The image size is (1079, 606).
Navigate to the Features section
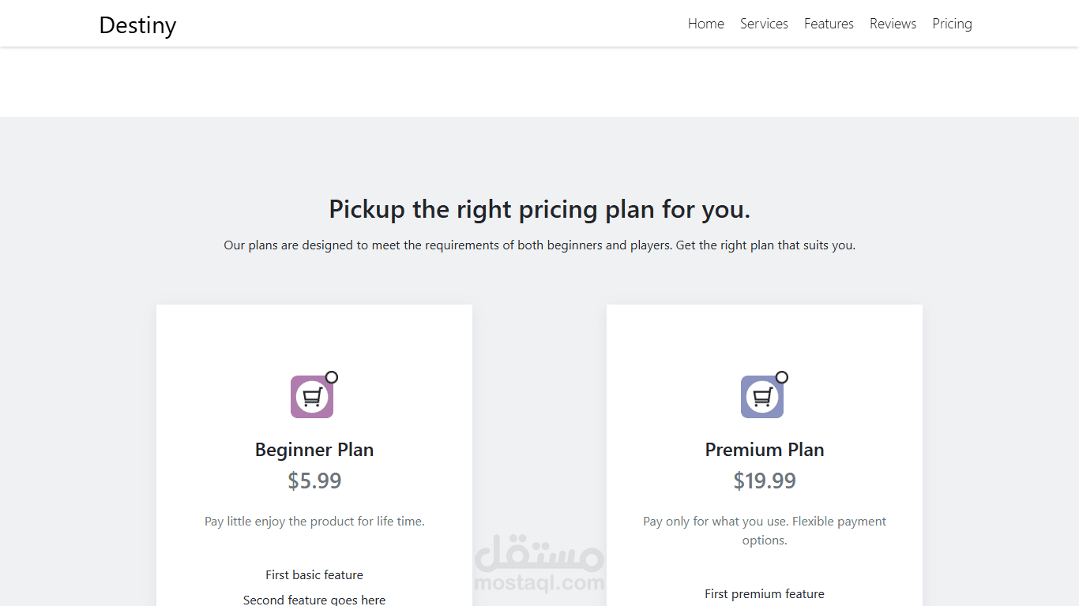829,24
